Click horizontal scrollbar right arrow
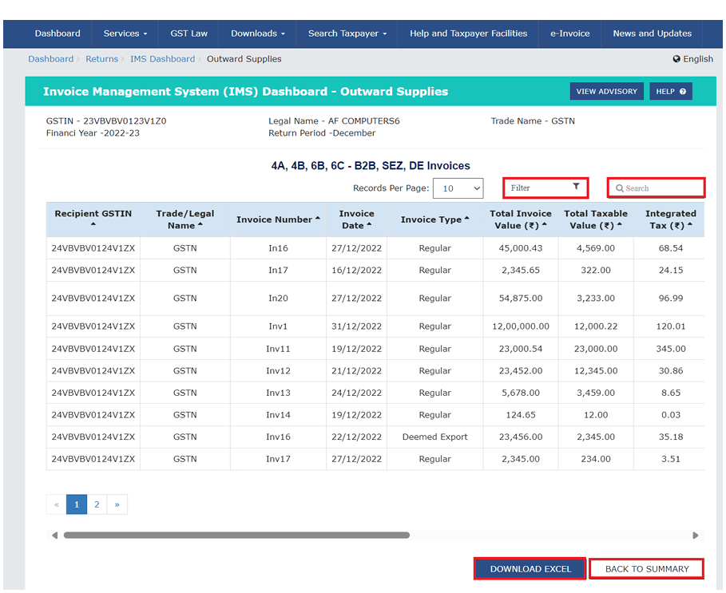726x593 pixels. tap(696, 536)
